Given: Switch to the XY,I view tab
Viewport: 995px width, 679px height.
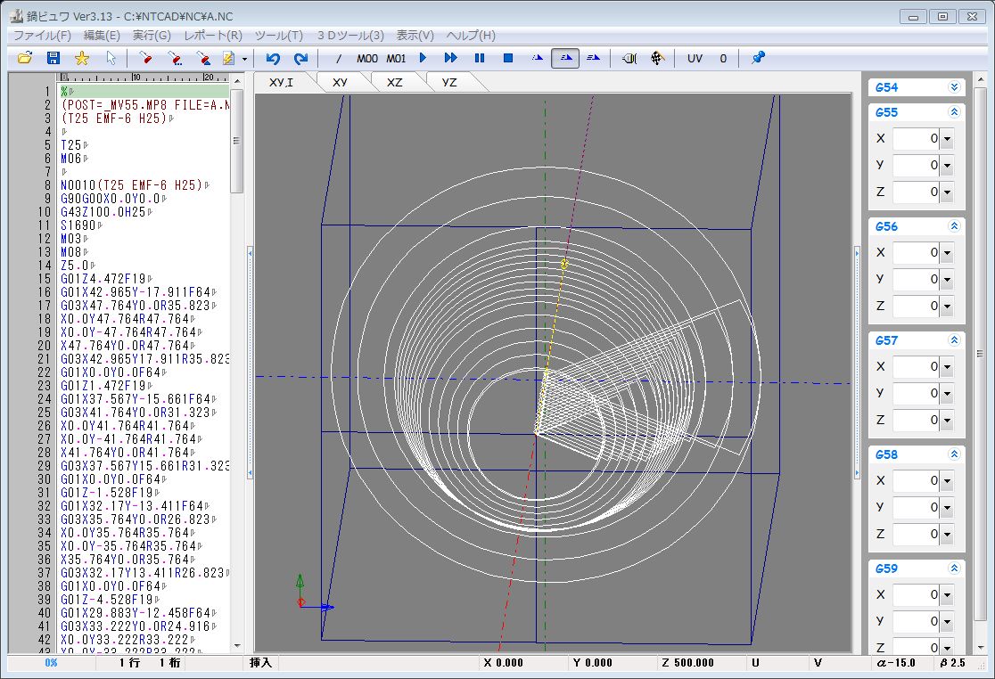Looking at the screenshot, I should tap(281, 82).
